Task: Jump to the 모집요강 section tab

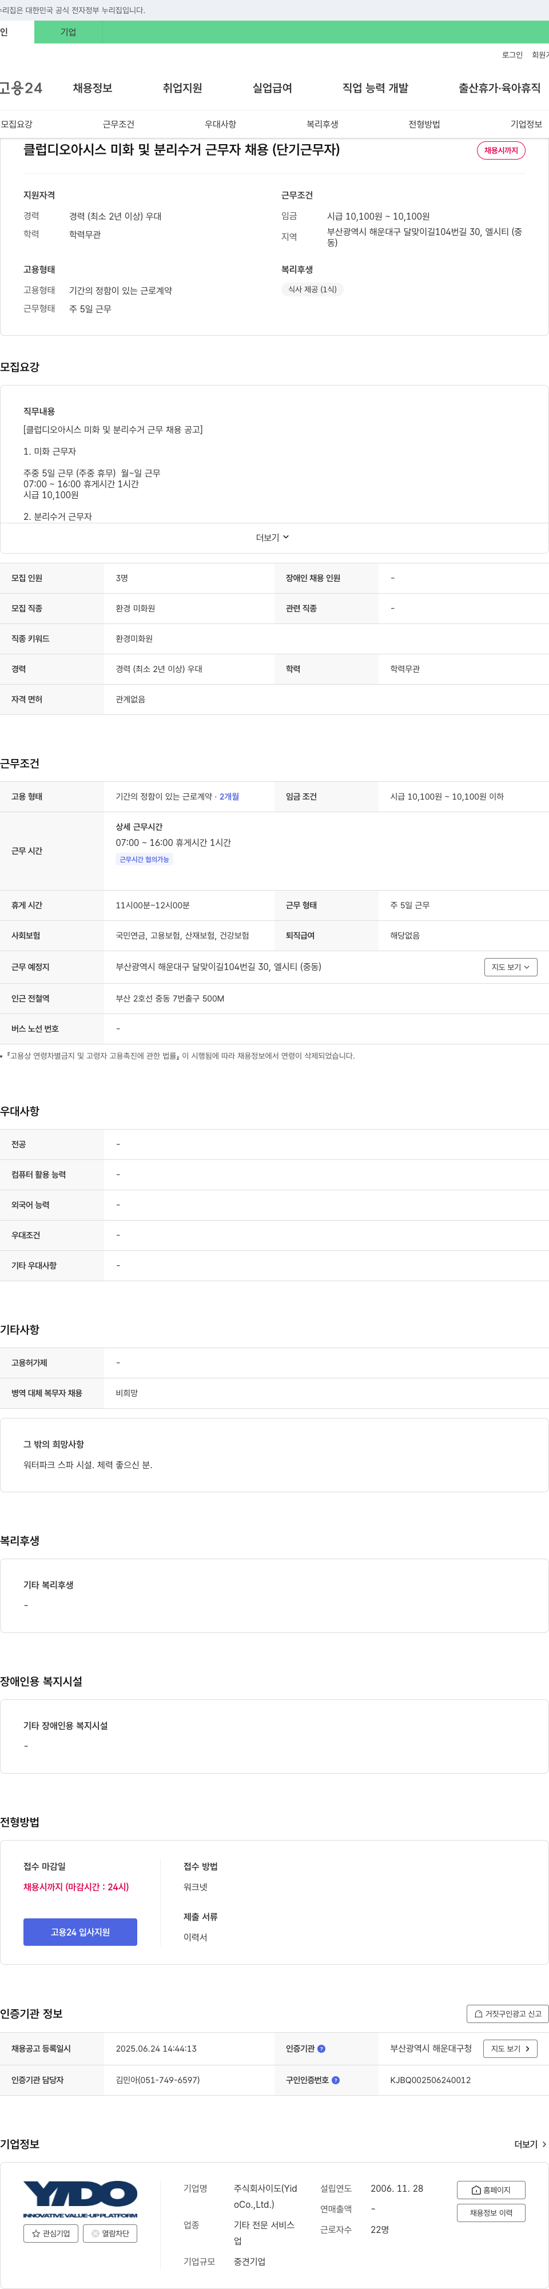Action: click(x=17, y=125)
